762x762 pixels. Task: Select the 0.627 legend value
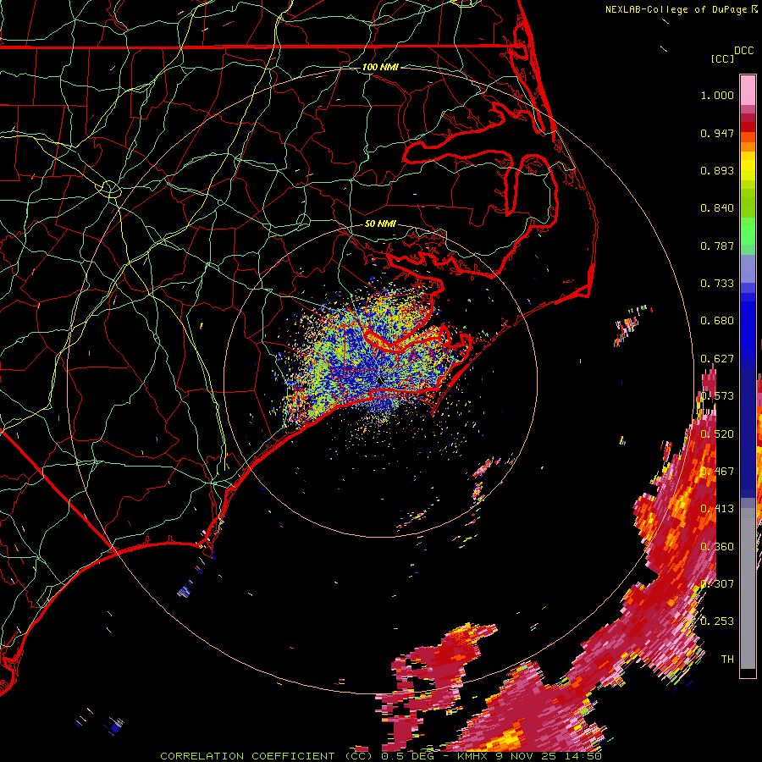coord(717,359)
